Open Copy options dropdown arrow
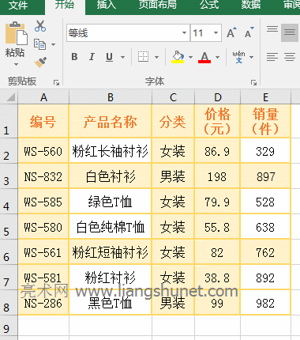Image resolution: width=300 pixels, height=340 pixels. 53,44
